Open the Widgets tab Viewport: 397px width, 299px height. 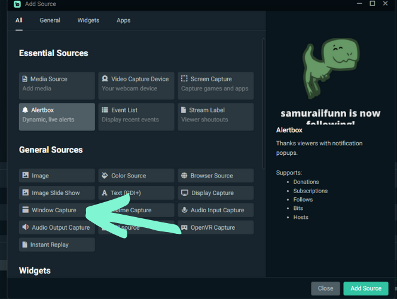pyautogui.click(x=88, y=20)
